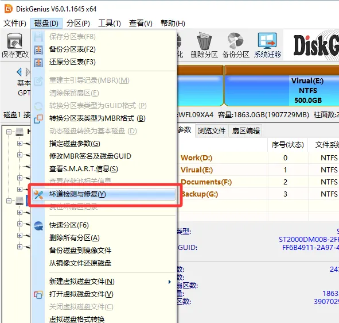Select the Work(D:) partition row

258,157
